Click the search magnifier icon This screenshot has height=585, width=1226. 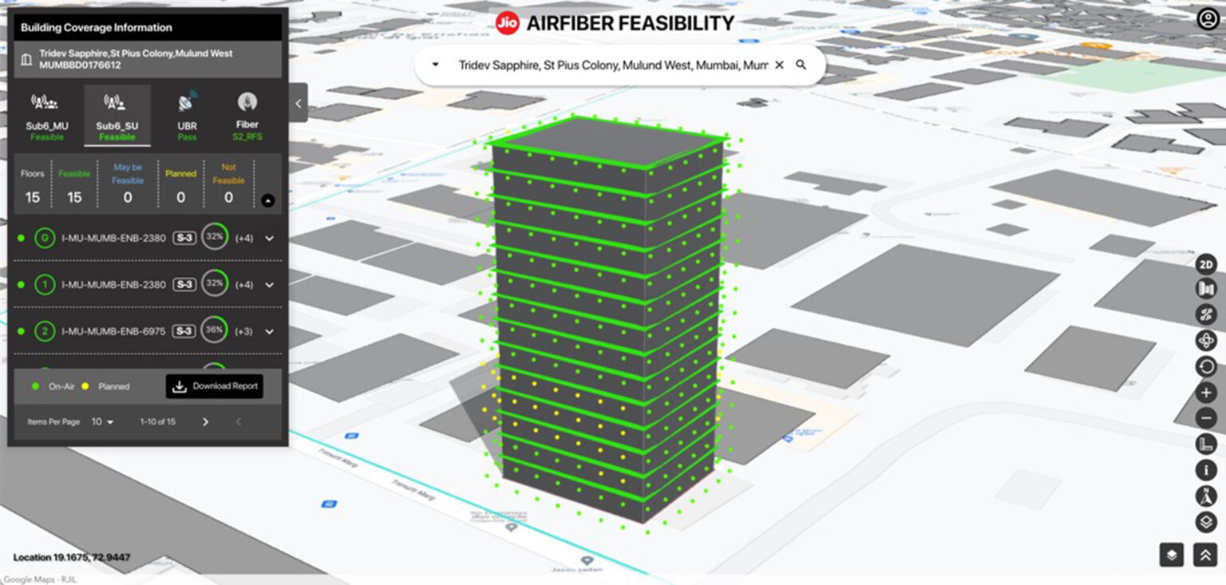click(801, 65)
